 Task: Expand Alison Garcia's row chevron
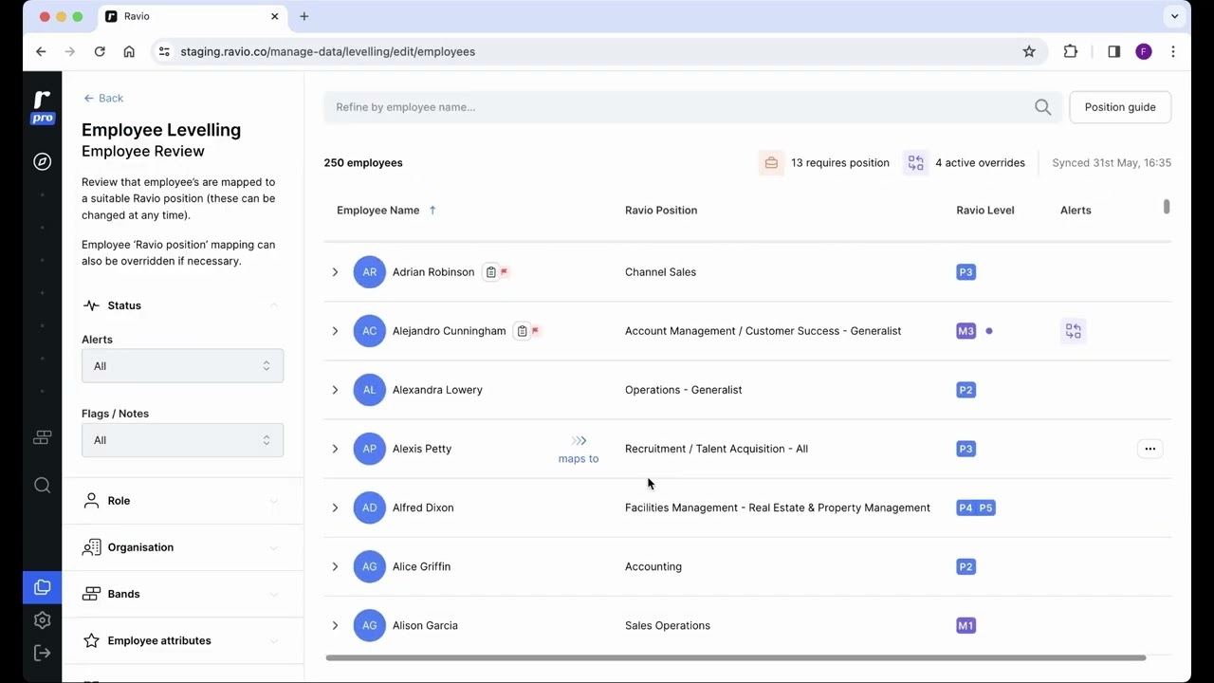click(x=335, y=625)
